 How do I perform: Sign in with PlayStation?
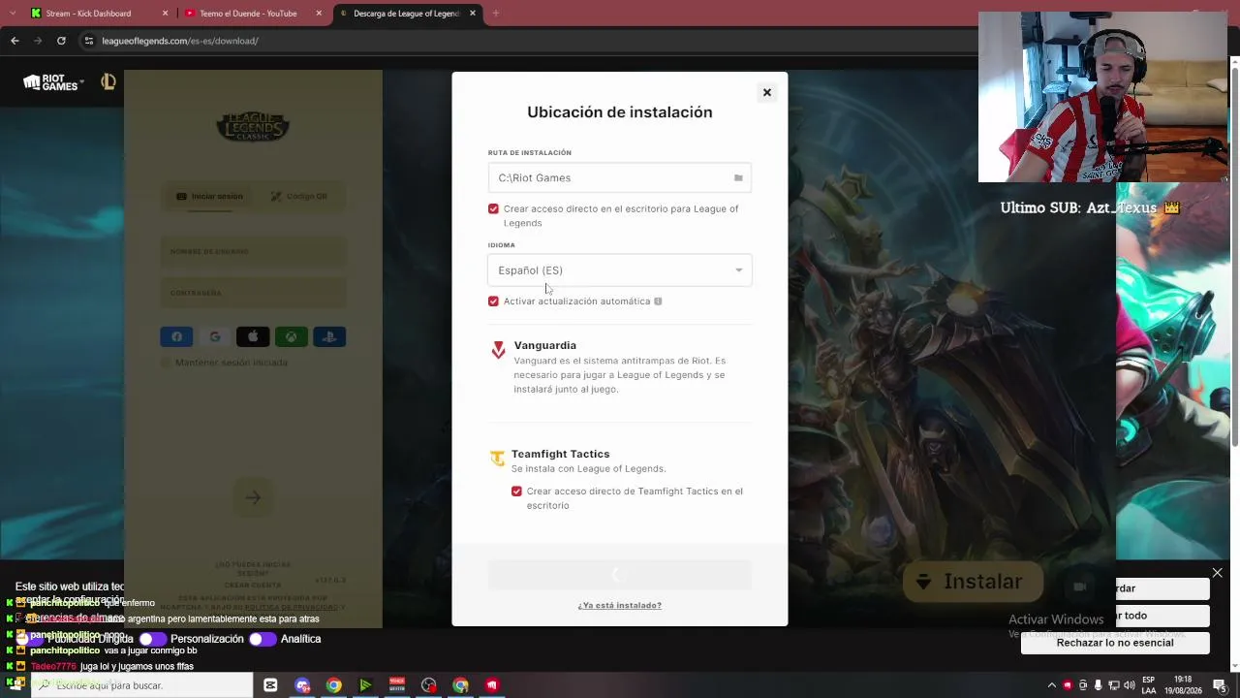coord(329,337)
